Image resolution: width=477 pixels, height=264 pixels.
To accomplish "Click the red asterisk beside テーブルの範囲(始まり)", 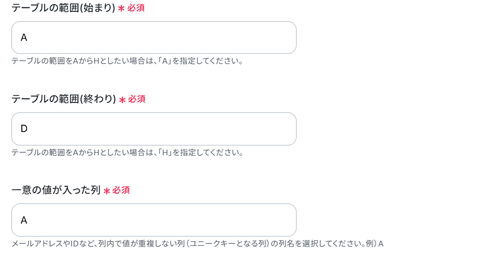I will pos(121,8).
